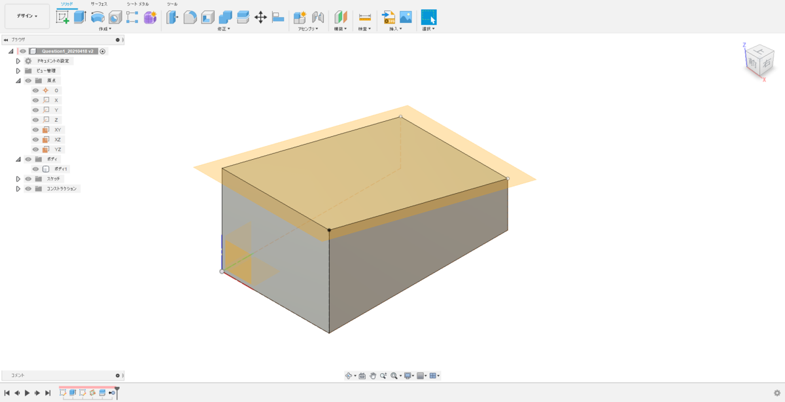Open the デザイン workspace dropdown

(x=27, y=16)
